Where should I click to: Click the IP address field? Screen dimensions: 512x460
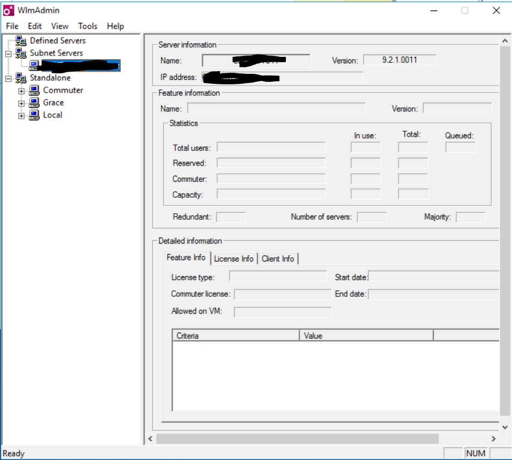tap(283, 77)
